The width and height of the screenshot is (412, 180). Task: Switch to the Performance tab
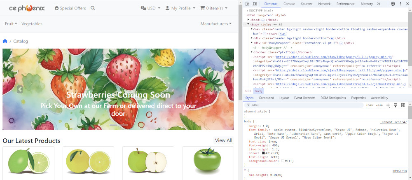346,4
